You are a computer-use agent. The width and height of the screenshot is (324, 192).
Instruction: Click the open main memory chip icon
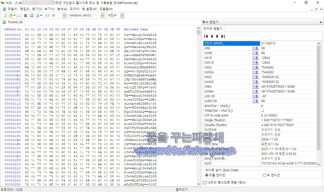pyautogui.click(x=26, y=15)
